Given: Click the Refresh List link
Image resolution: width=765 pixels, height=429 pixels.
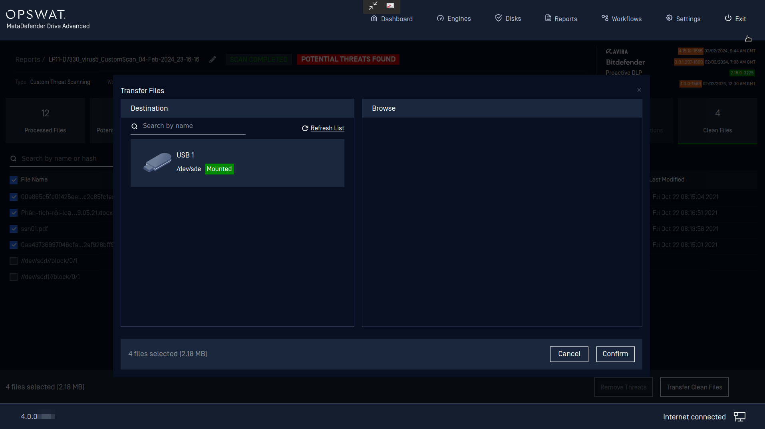Looking at the screenshot, I should coord(323,128).
